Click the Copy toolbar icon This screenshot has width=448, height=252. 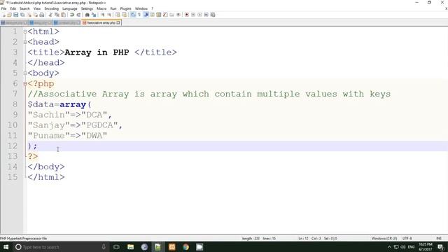coord(57,15)
